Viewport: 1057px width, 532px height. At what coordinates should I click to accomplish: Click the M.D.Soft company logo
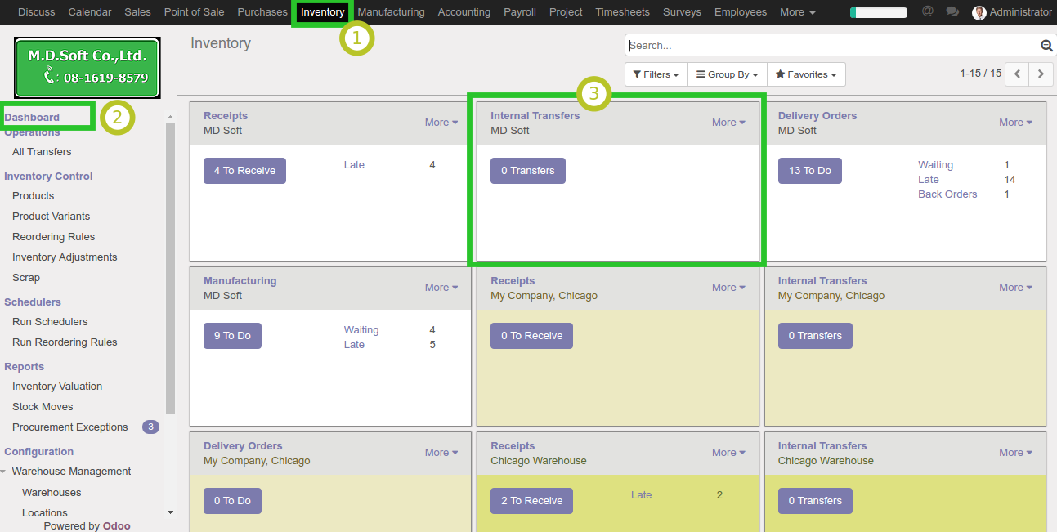(x=87, y=67)
